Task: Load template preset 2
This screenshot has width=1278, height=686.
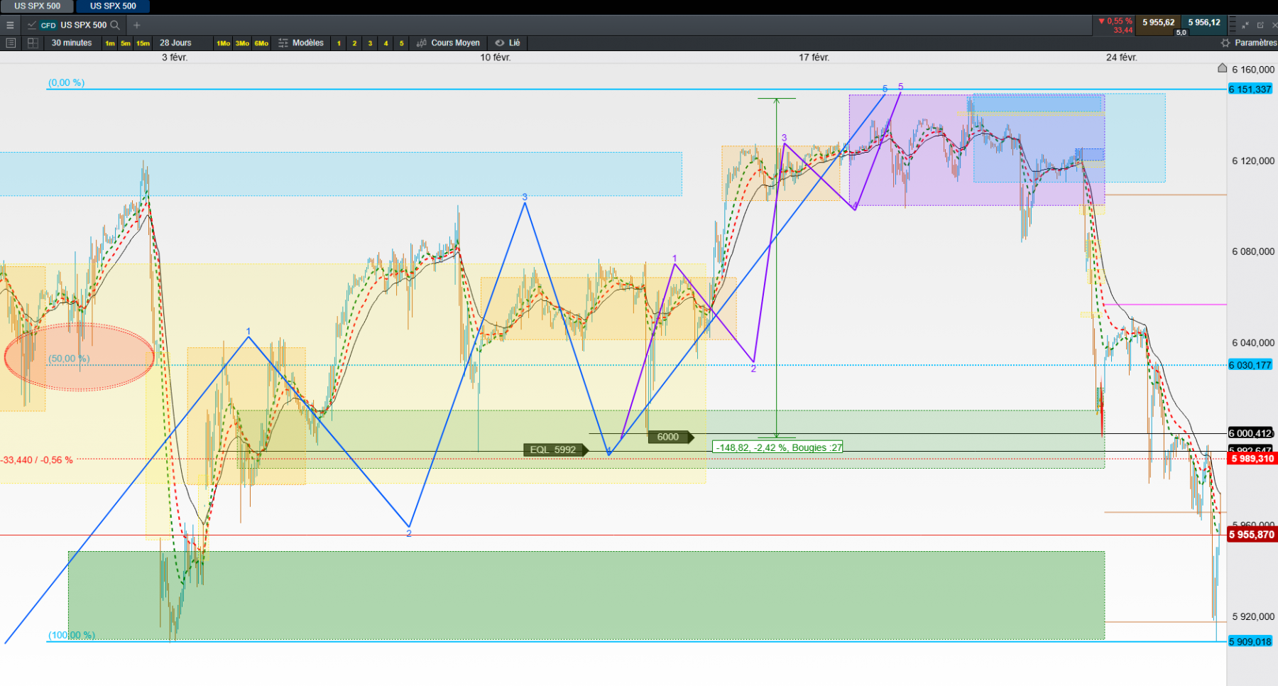Action: (354, 43)
